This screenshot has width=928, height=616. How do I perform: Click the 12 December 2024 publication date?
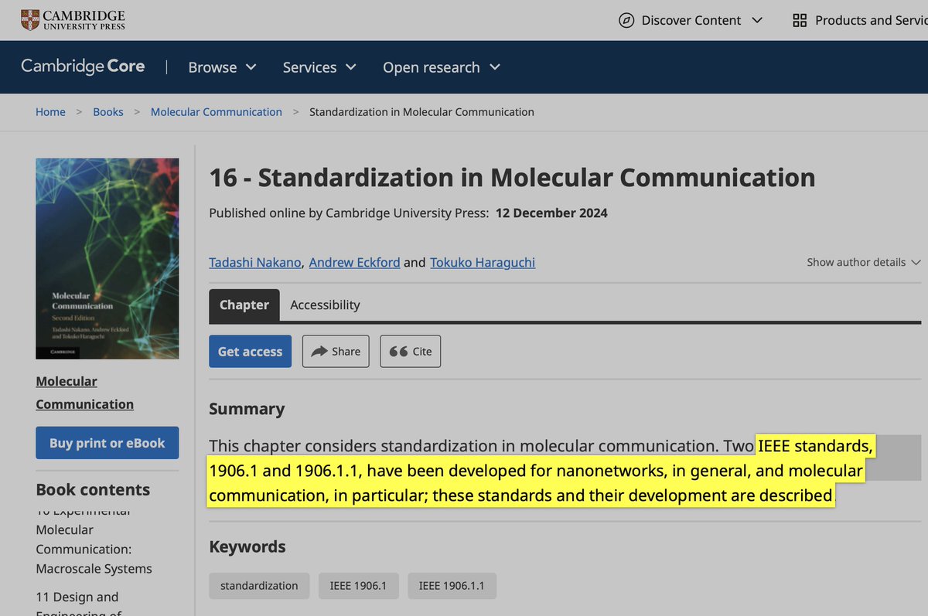click(551, 213)
